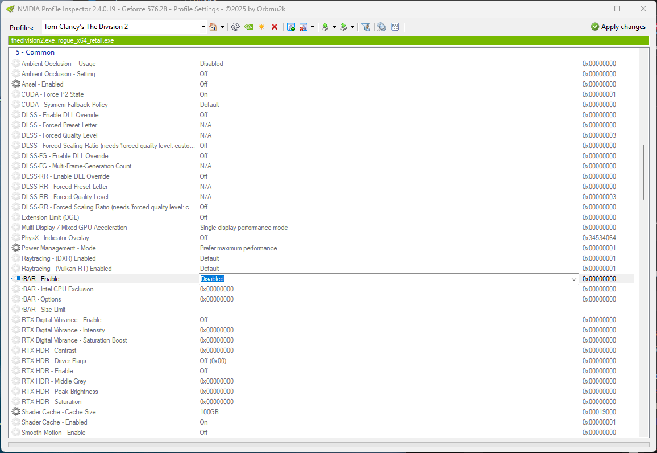The image size is (657, 453).
Task: Click gear icon beside CUDA - Force P2 State
Action: click(x=16, y=94)
